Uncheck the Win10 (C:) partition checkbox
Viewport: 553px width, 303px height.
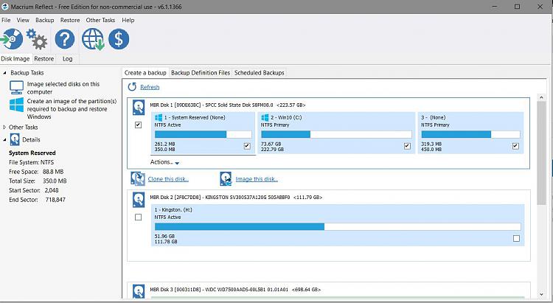tap(407, 146)
